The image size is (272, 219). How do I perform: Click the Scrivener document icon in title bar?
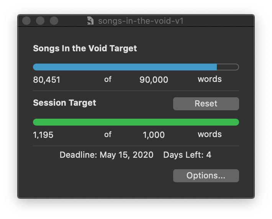point(90,21)
